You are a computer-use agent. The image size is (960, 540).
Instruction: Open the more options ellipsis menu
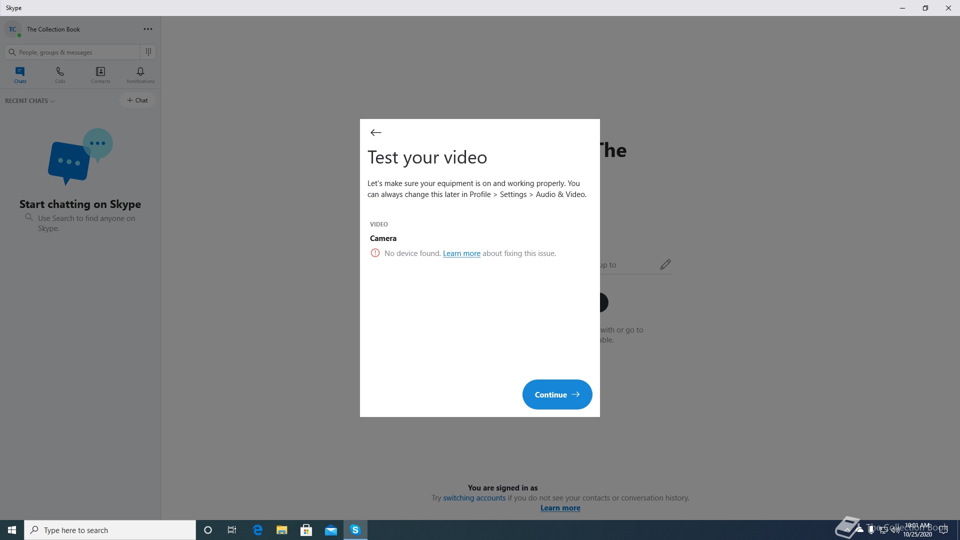(148, 29)
